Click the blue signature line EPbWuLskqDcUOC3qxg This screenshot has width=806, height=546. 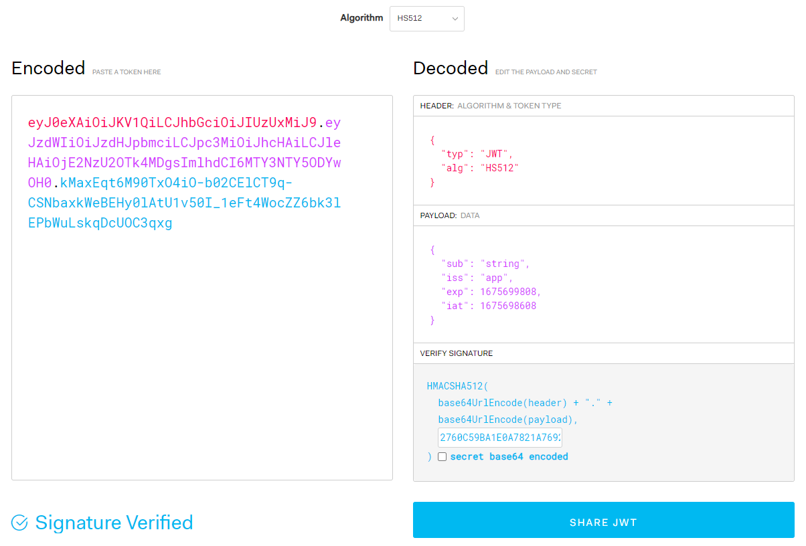click(x=100, y=223)
